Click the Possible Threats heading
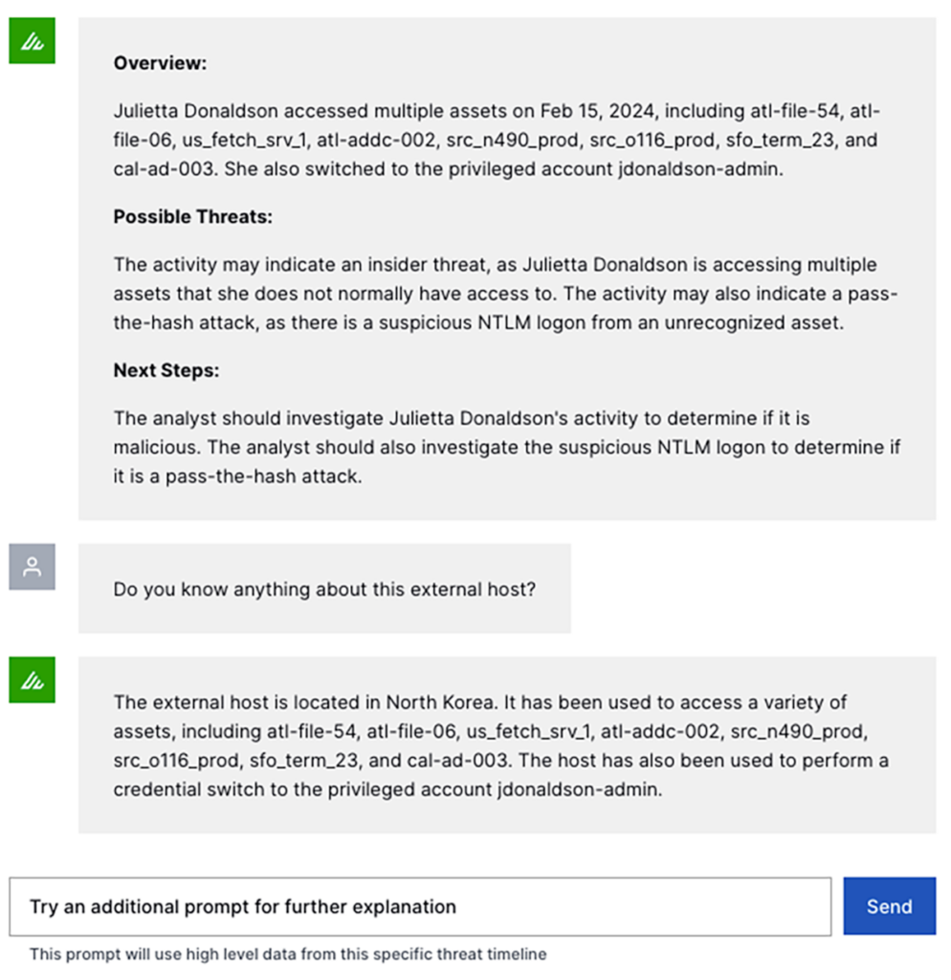 point(192,217)
